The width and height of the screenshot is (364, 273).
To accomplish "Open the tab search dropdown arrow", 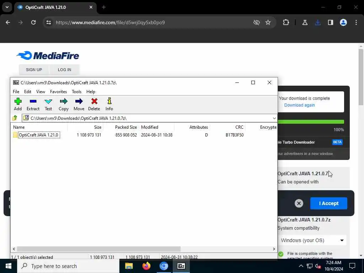I will pos(7,7).
